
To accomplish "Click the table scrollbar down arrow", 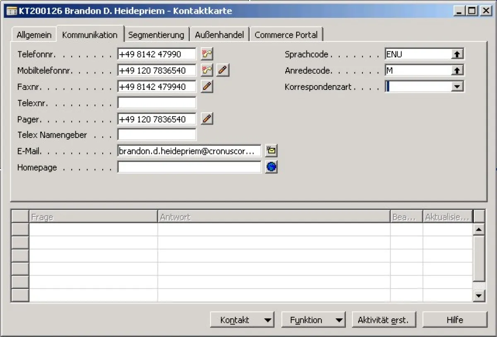I will pyautogui.click(x=478, y=296).
